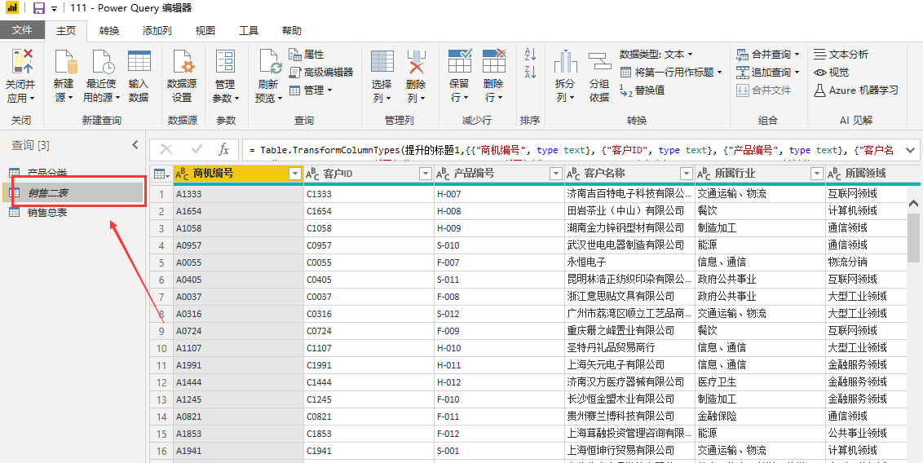Click cell H-008 in row 2
Screen dimensions: 923x463
499,210
